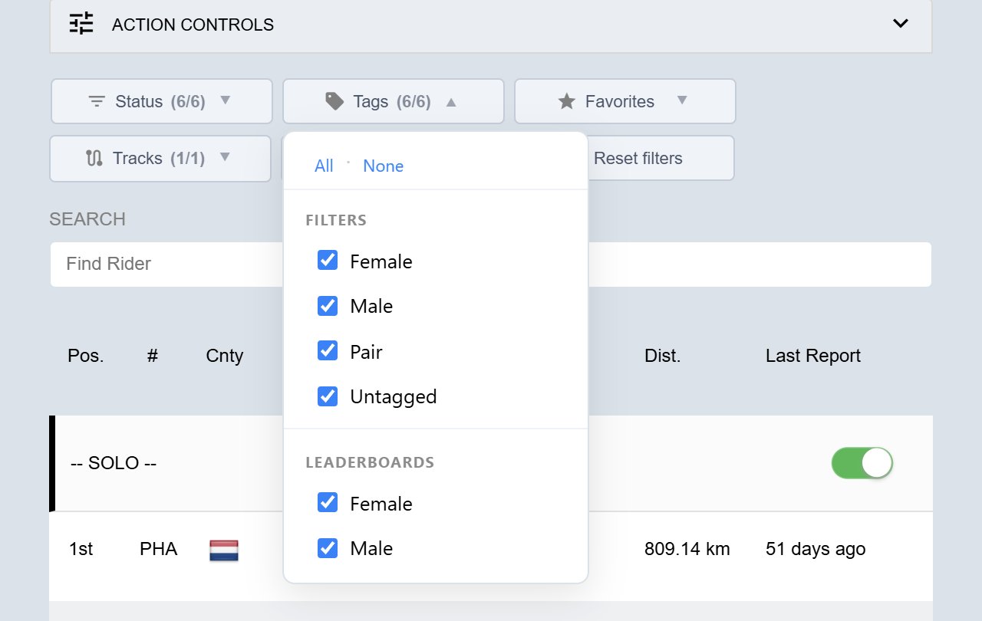Click the # column header
Screen dimensions: 982x621
click(153, 356)
